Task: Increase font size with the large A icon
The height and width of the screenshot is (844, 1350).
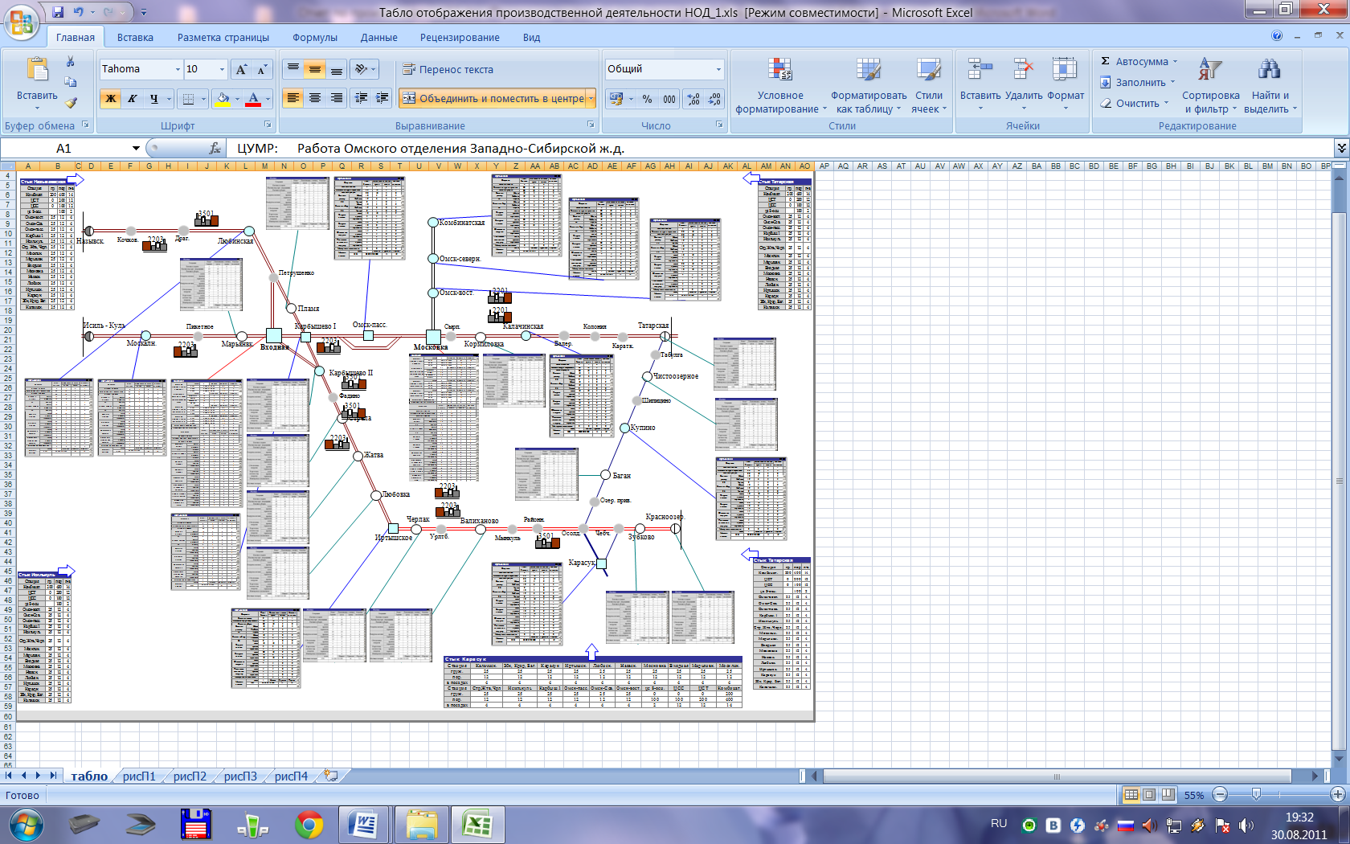Action: point(241,70)
